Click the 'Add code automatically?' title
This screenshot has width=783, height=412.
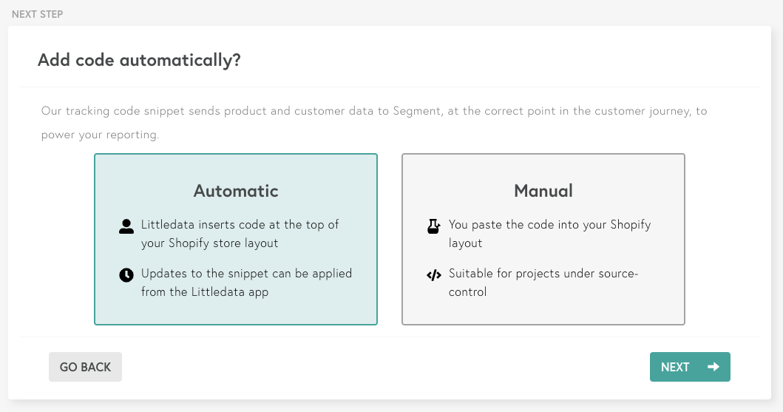(140, 61)
